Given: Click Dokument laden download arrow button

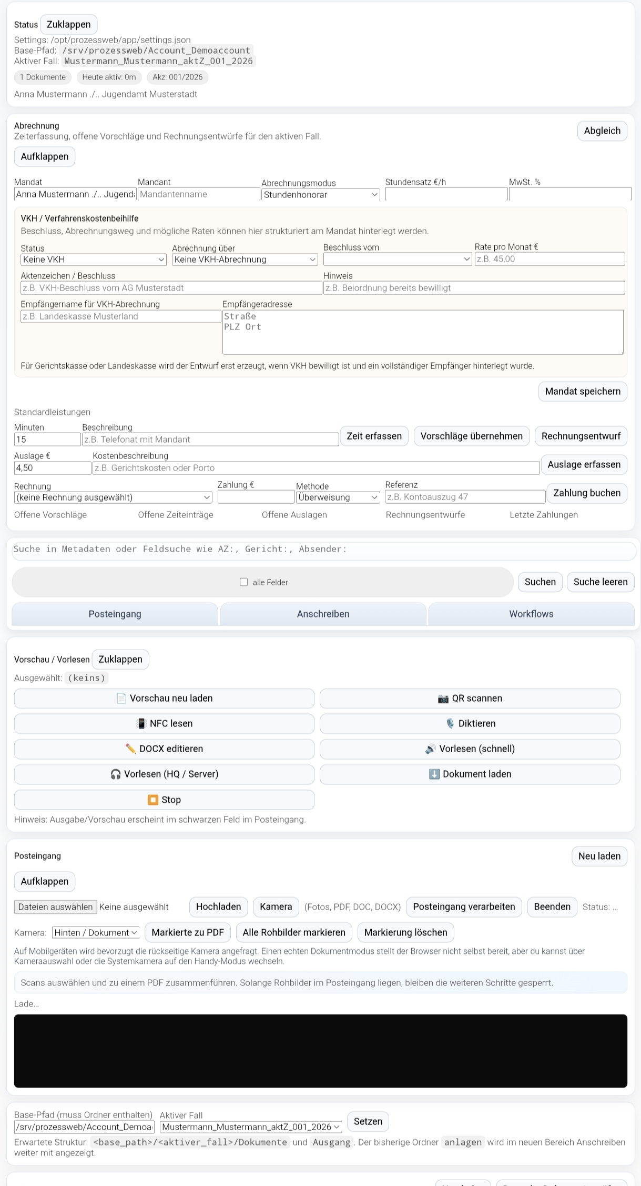Looking at the screenshot, I should (x=470, y=774).
